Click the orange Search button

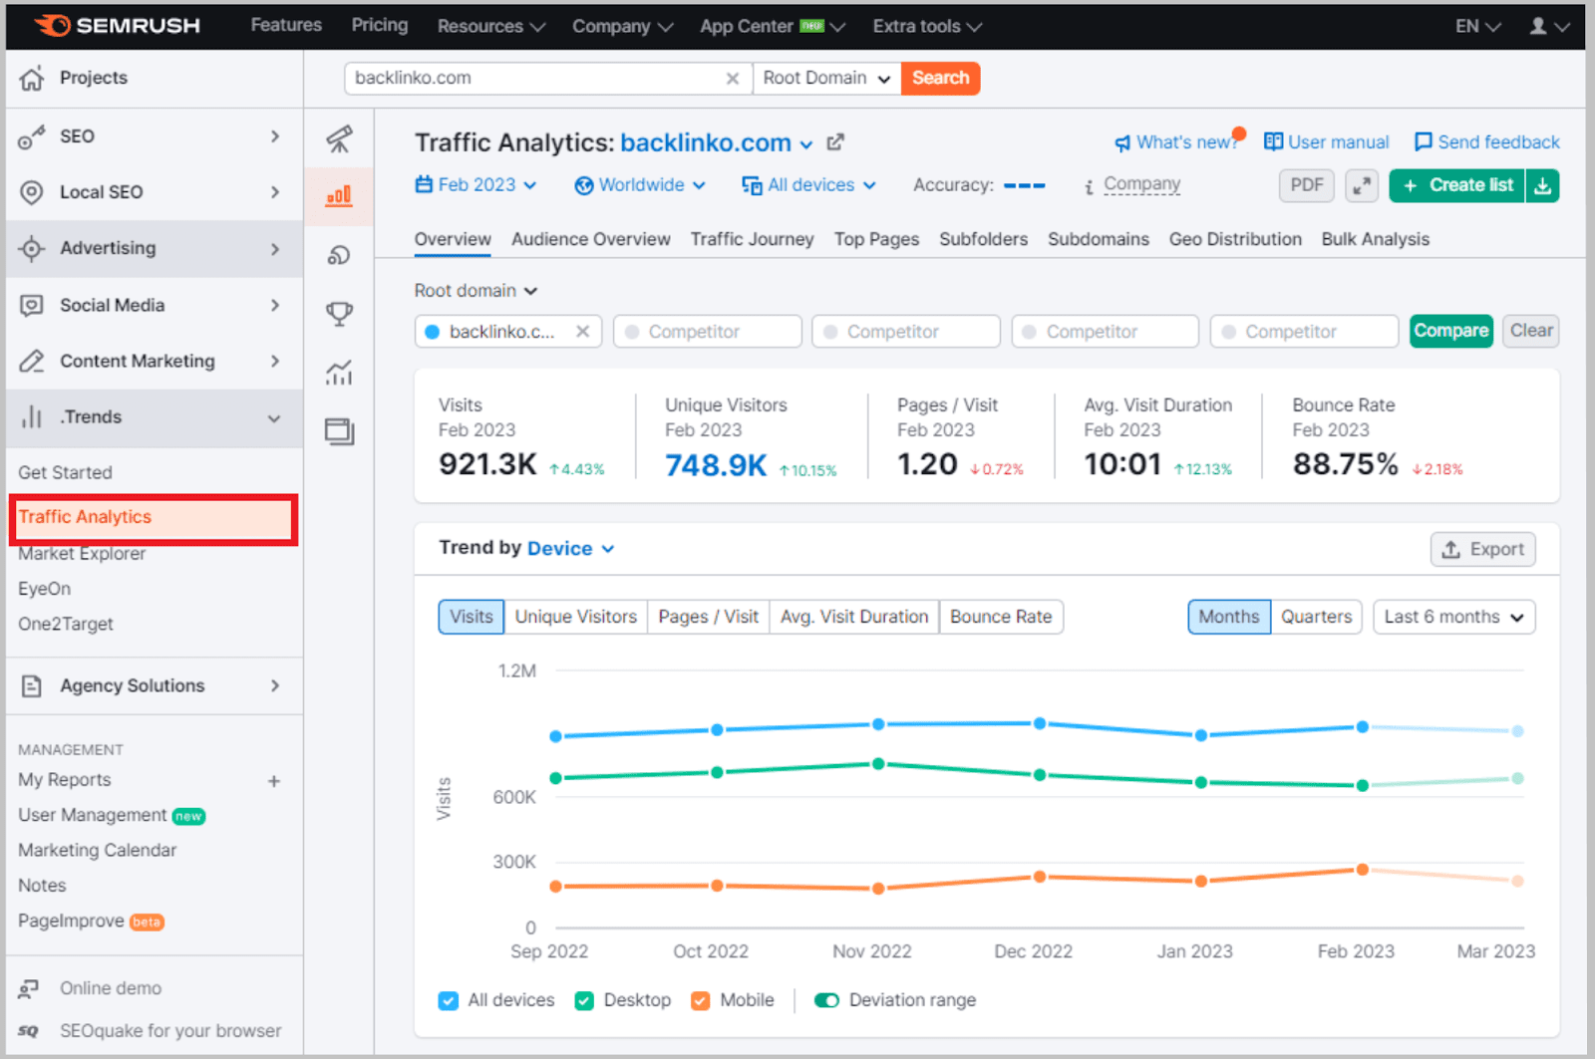pos(940,79)
